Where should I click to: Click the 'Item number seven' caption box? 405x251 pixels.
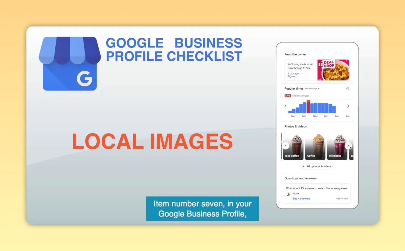pos(202,209)
